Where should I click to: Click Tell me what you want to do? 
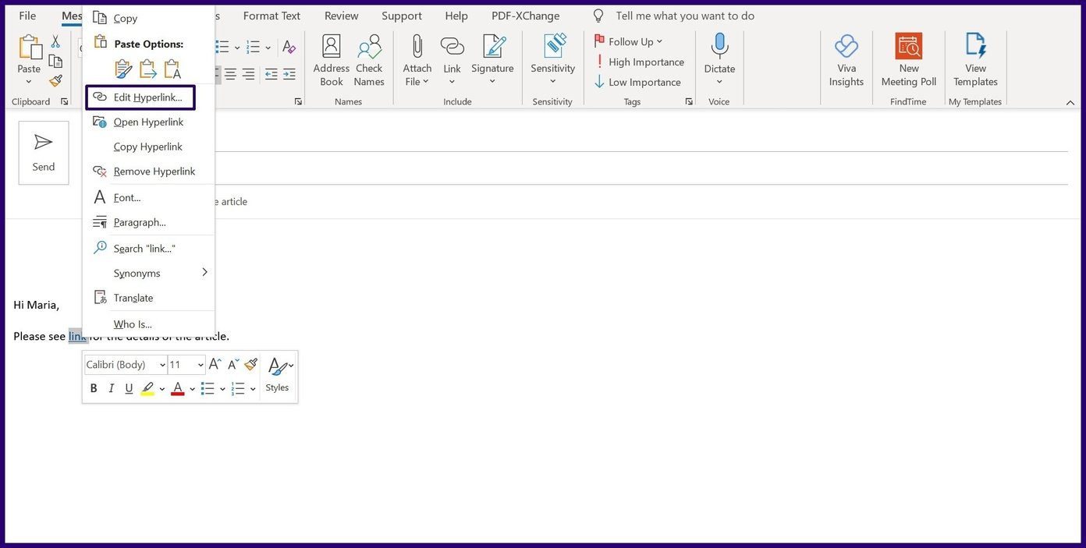pyautogui.click(x=685, y=16)
